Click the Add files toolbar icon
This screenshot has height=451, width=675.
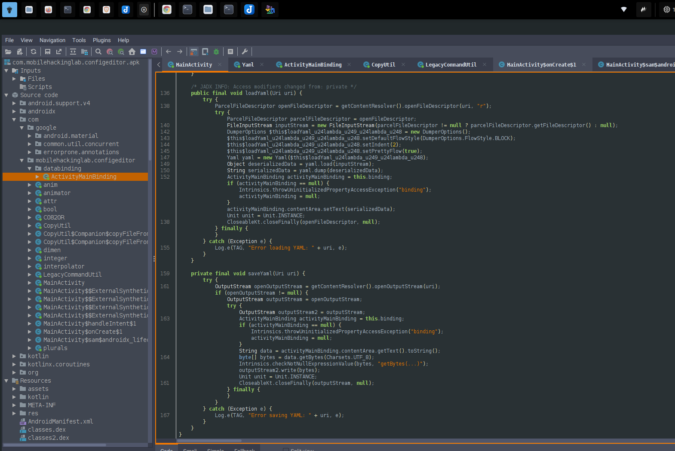point(19,52)
